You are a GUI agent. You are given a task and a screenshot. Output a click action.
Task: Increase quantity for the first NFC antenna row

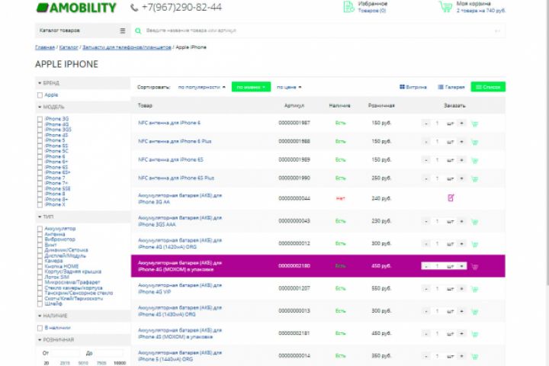461,123
